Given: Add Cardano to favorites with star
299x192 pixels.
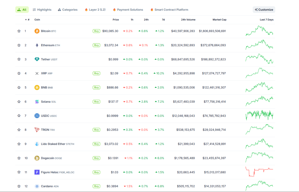Looking at the screenshot, I should (x=19, y=186).
